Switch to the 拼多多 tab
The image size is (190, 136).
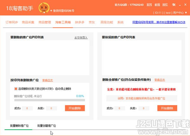point(80,22)
